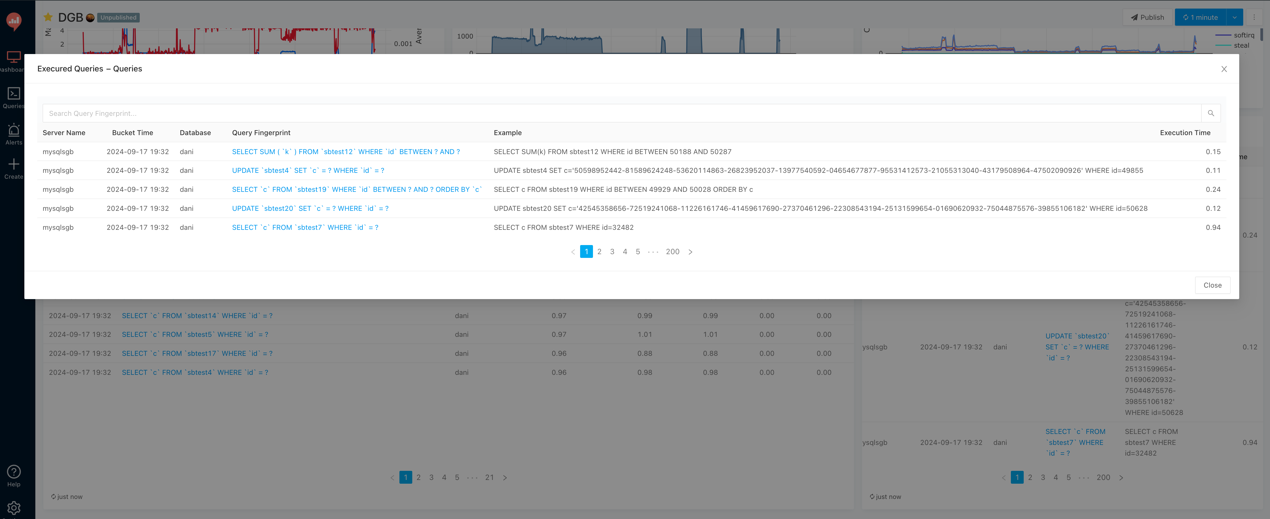Go to page 21 in left background table
1270x519 pixels.
[x=489, y=478]
